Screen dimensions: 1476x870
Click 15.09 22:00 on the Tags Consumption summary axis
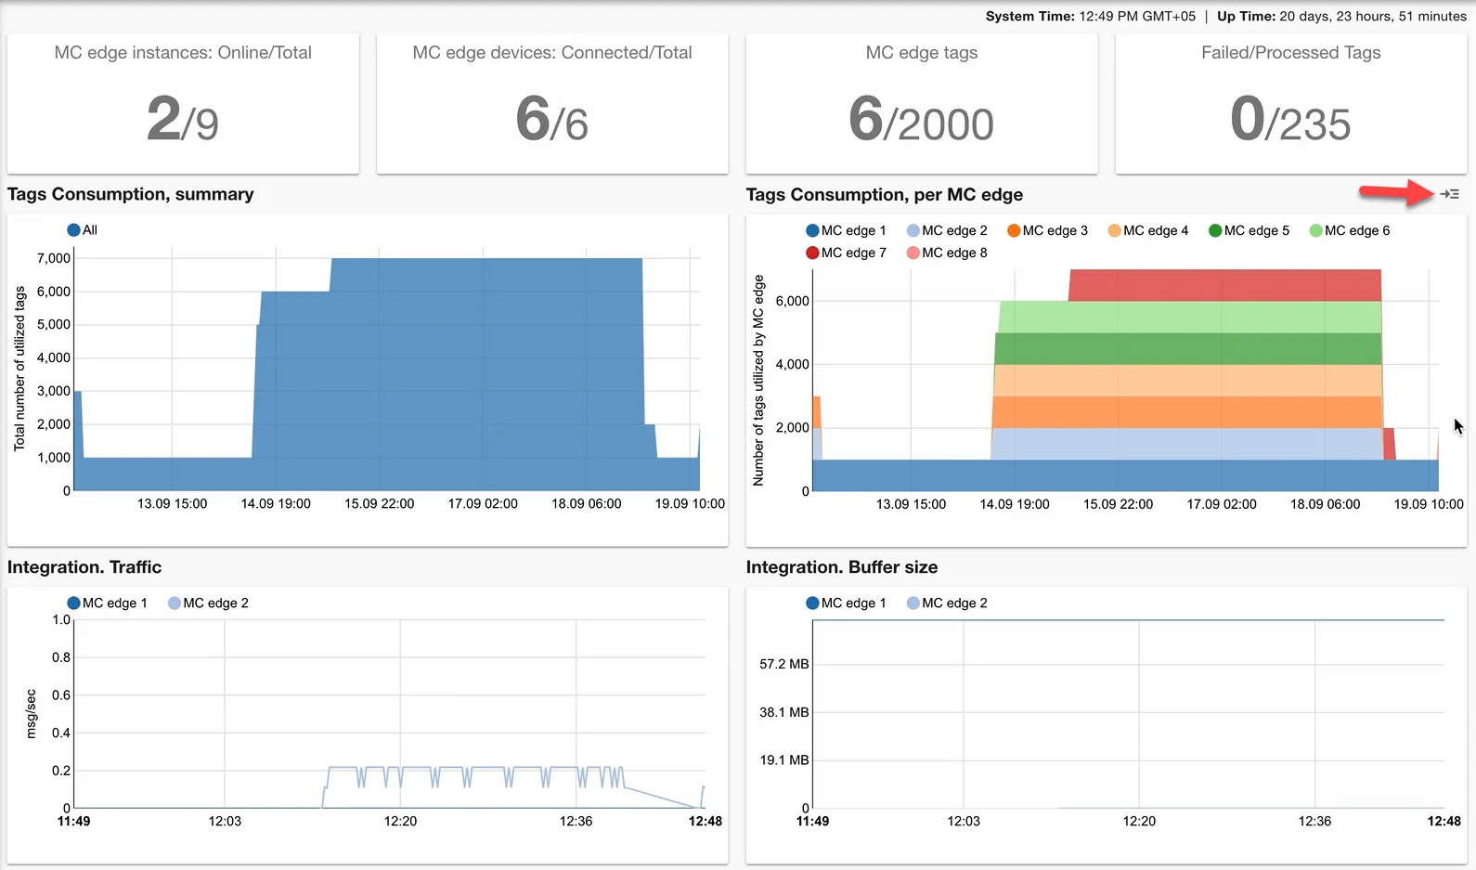(x=380, y=503)
